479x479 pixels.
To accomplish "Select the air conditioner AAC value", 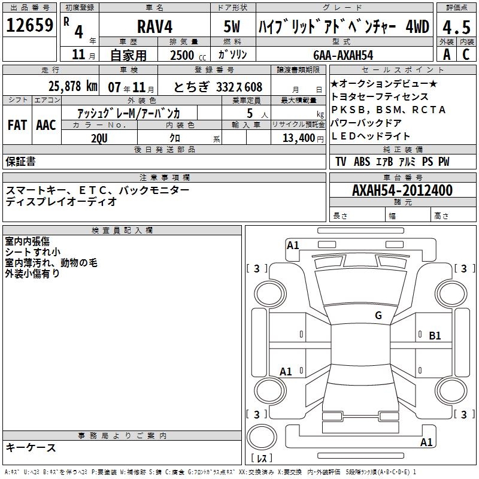I will (46, 125).
